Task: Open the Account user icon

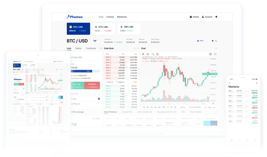Action: [x=203, y=17]
